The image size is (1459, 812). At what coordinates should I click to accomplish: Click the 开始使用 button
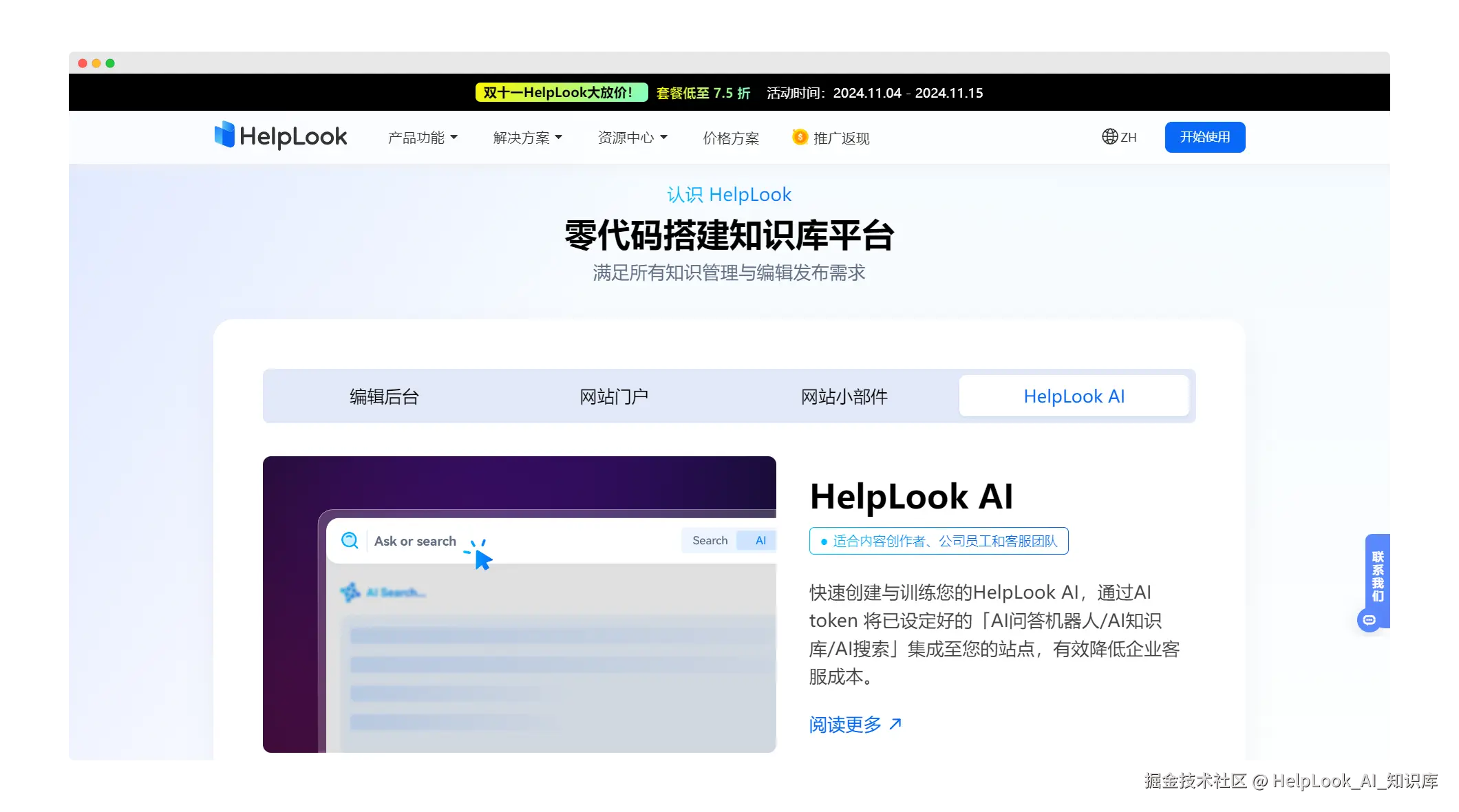click(1204, 137)
